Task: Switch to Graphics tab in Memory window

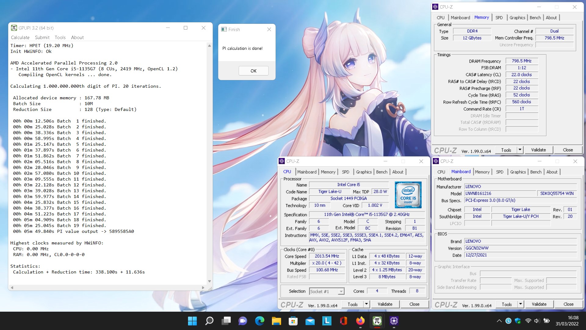Action: tap(517, 18)
